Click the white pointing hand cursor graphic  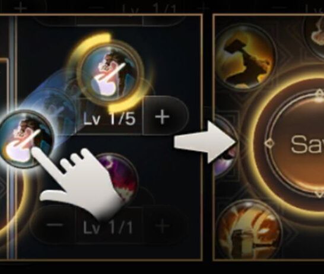pyautogui.click(x=80, y=183)
